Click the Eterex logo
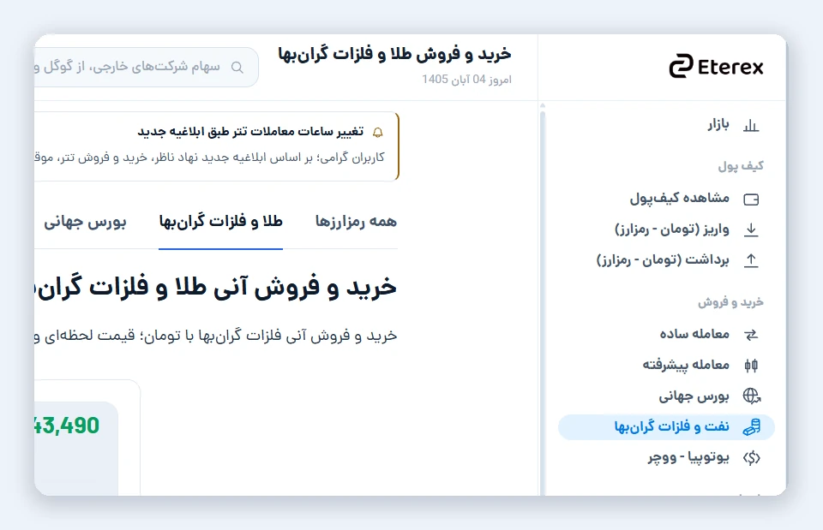Image resolution: width=823 pixels, height=530 pixels. click(x=716, y=67)
